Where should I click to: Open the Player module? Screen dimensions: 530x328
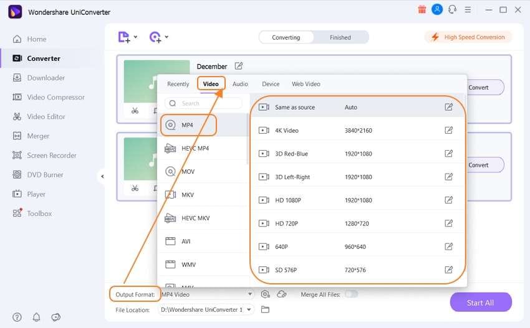click(29, 194)
